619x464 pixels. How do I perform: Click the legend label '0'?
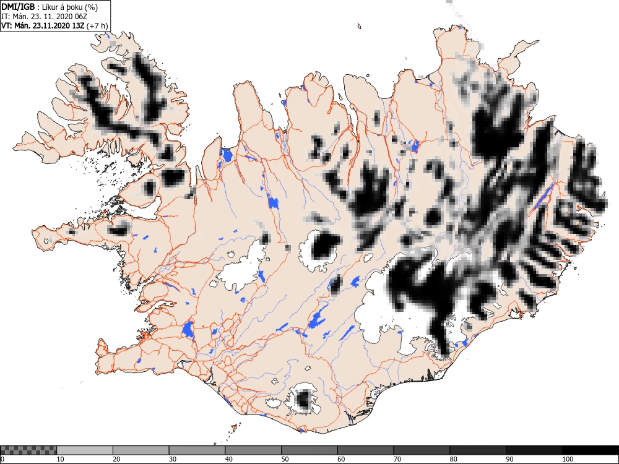tap(2, 459)
